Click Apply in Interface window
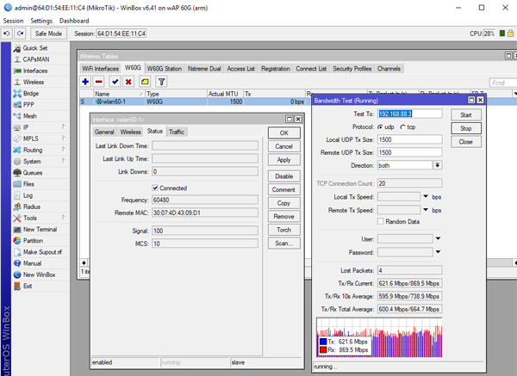517x376 pixels. point(283,160)
